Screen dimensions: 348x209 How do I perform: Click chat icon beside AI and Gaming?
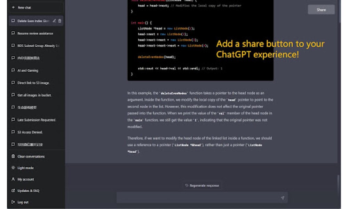(13, 70)
